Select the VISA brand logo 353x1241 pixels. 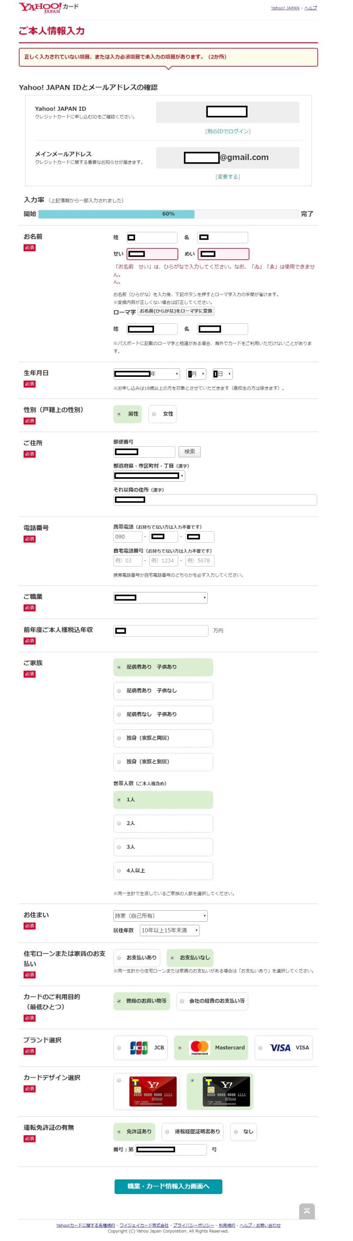point(280,1047)
